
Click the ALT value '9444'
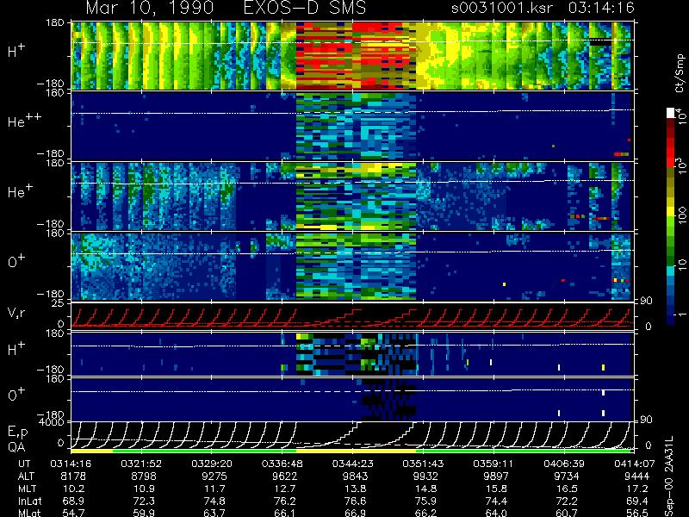(x=636, y=477)
